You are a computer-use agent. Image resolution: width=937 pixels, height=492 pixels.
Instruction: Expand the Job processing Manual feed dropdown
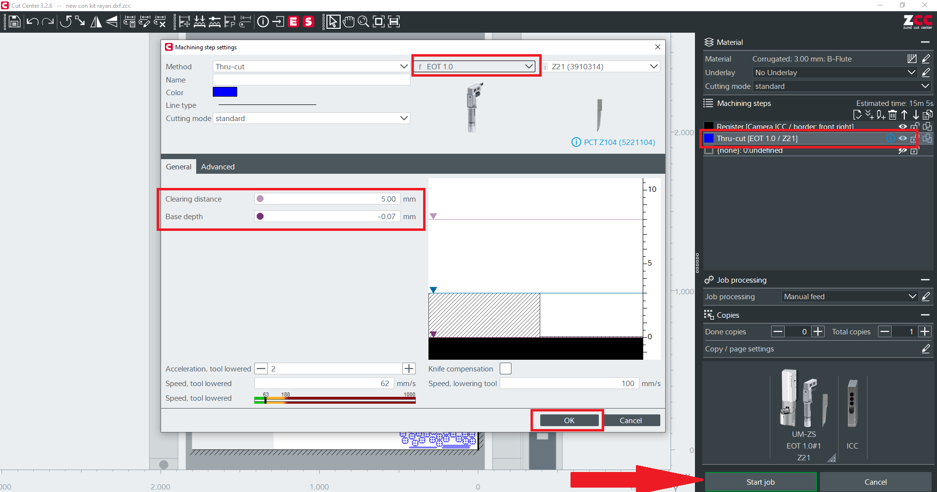coord(850,297)
